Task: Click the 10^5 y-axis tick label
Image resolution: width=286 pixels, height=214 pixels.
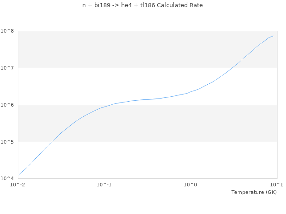Action: tap(8, 142)
